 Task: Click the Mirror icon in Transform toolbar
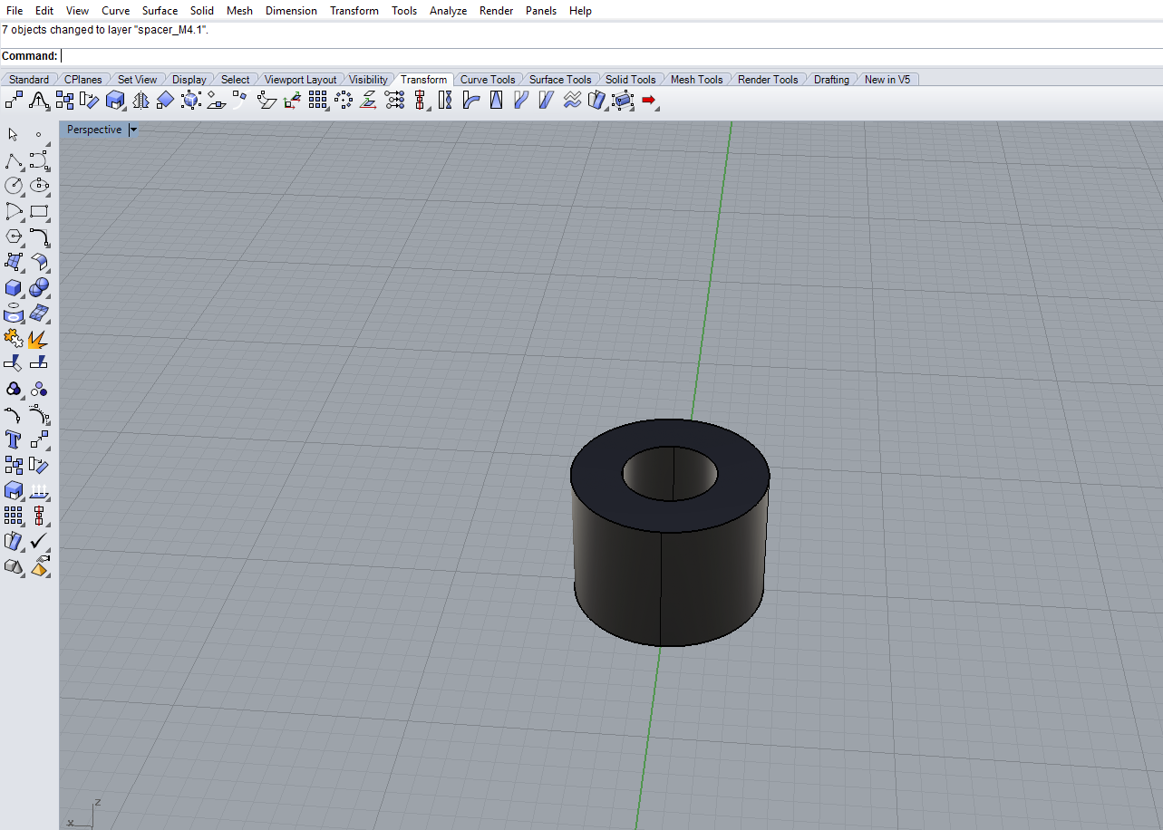click(x=141, y=100)
